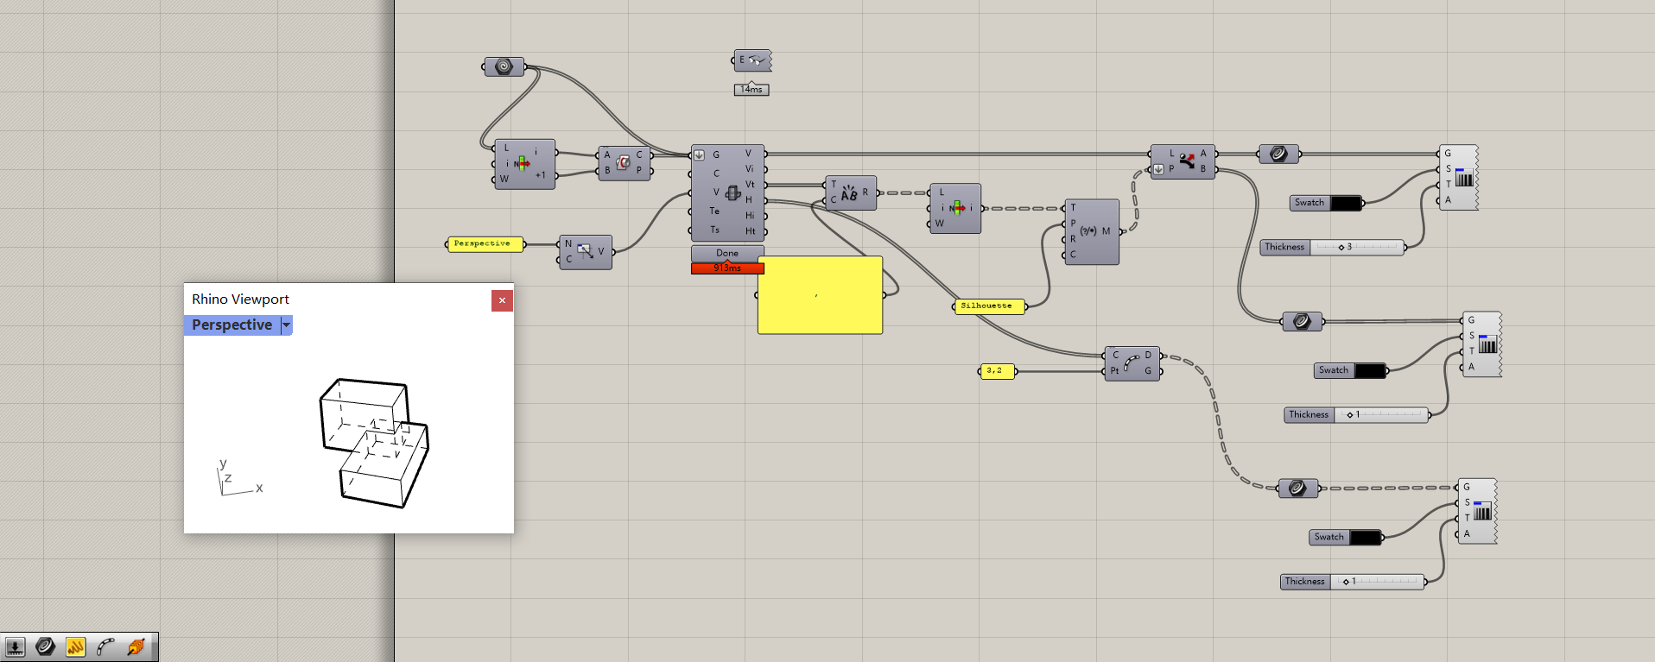Click the Done button under Make2D component

tap(727, 253)
